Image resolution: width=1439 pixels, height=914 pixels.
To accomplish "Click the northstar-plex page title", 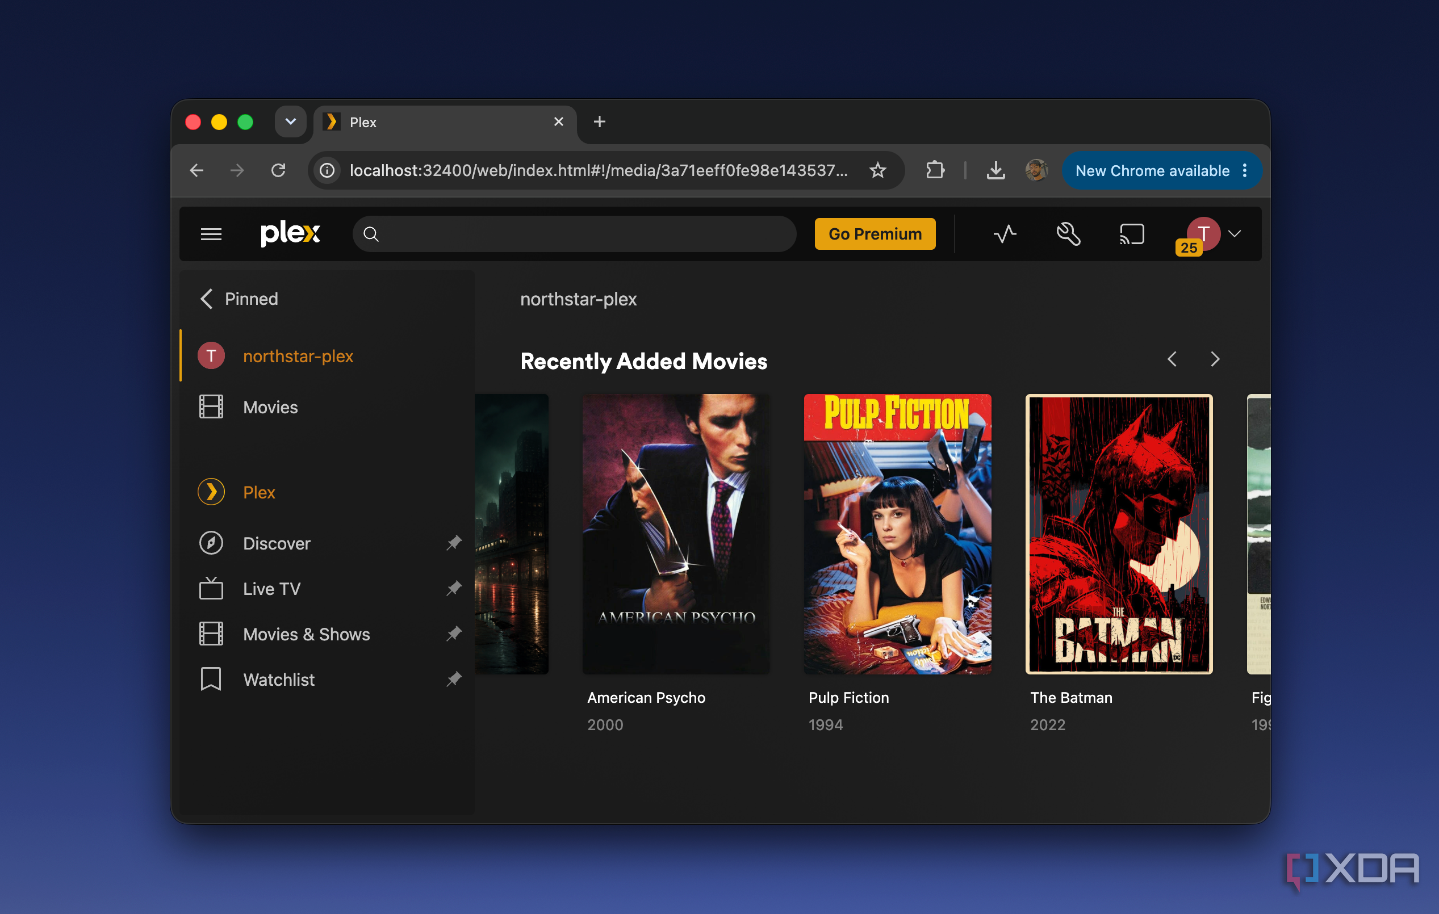I will (x=579, y=299).
